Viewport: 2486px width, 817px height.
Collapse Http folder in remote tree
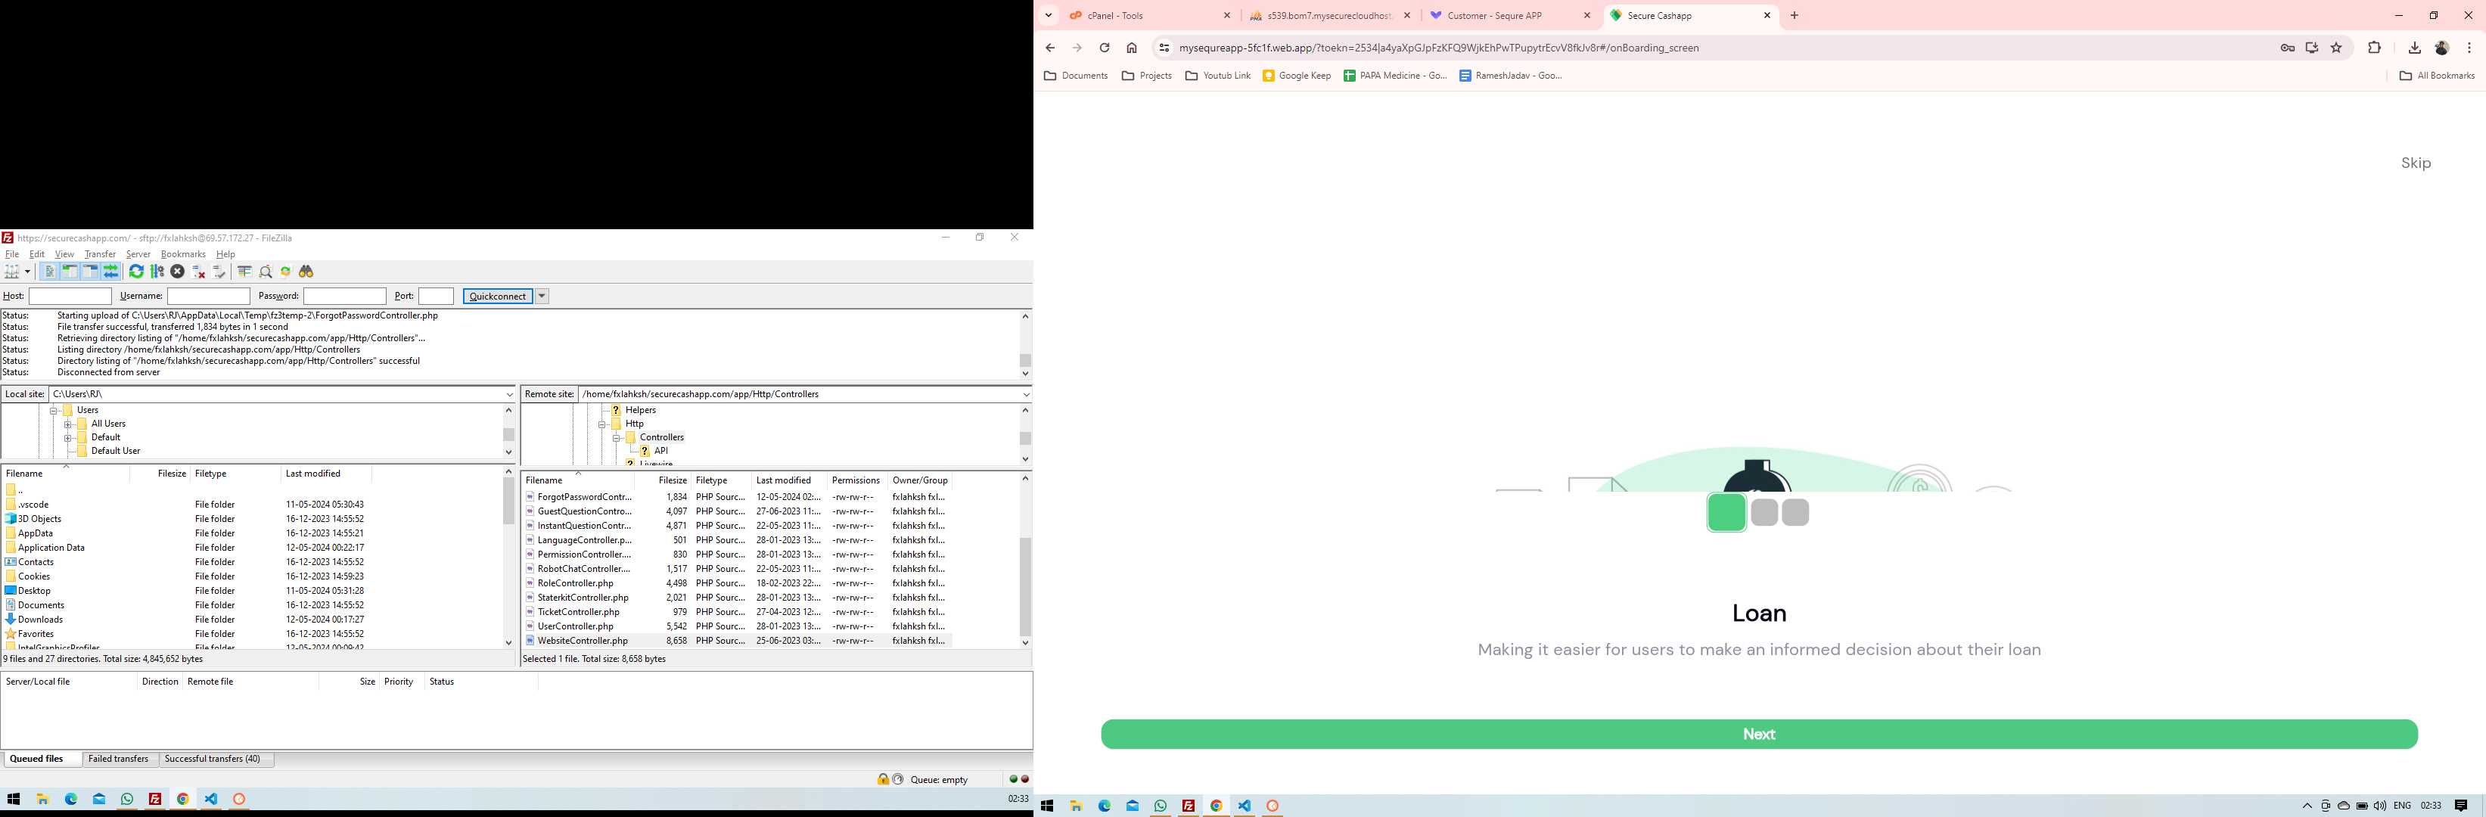pyautogui.click(x=601, y=424)
